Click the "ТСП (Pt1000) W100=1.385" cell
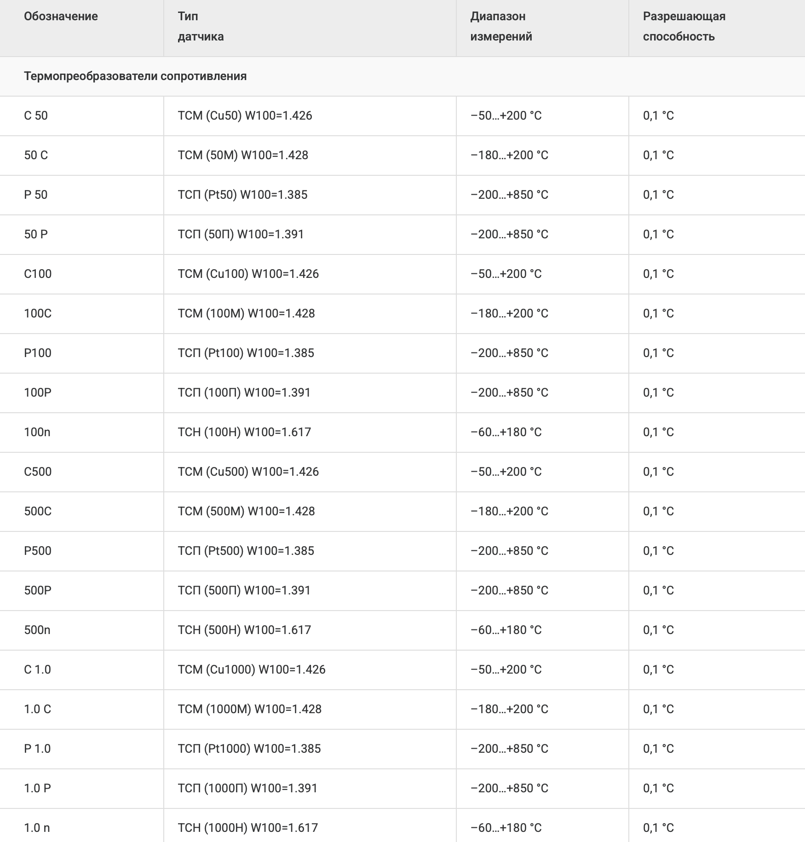805x842 pixels. [x=249, y=749]
